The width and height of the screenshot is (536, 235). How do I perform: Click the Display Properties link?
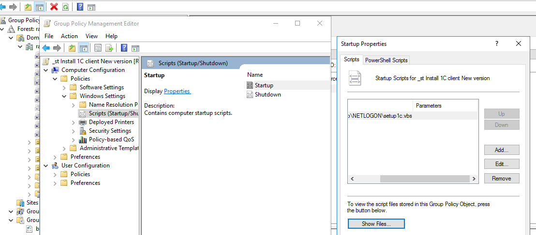coord(177,91)
